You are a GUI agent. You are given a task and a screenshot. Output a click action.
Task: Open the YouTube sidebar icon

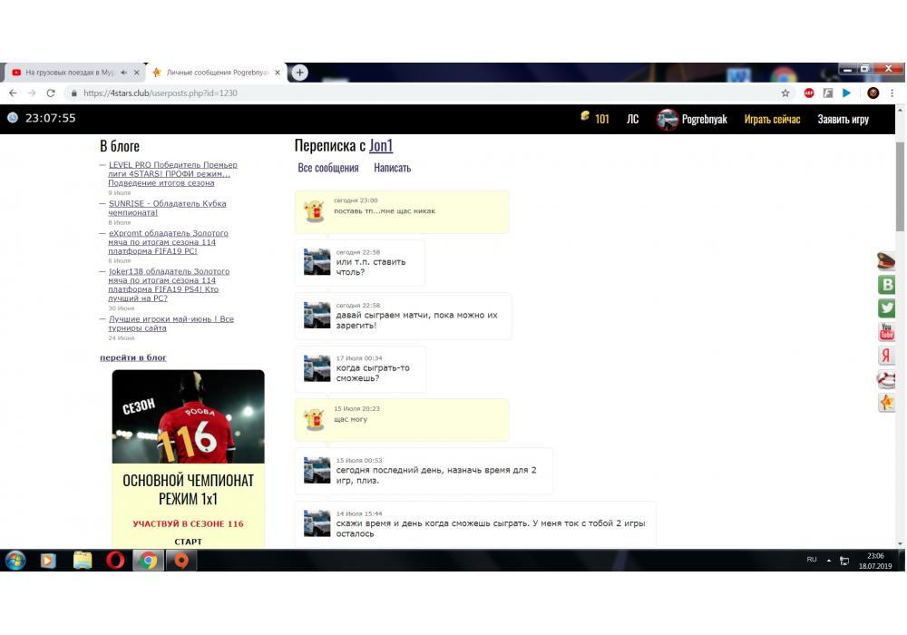point(887,332)
